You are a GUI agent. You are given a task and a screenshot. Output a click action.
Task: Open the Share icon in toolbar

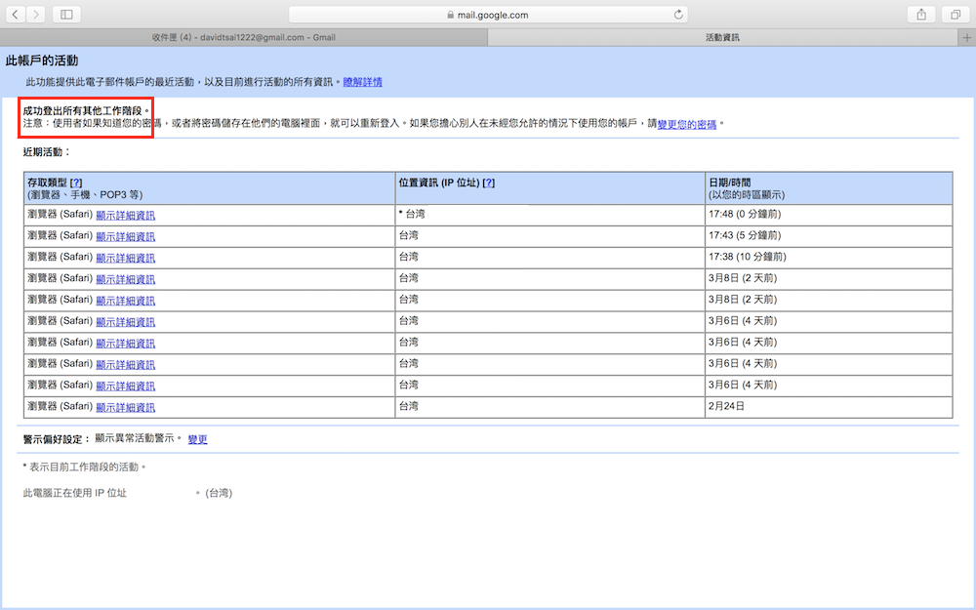tap(920, 15)
